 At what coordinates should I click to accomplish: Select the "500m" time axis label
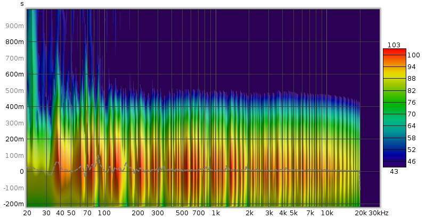coord(14,90)
